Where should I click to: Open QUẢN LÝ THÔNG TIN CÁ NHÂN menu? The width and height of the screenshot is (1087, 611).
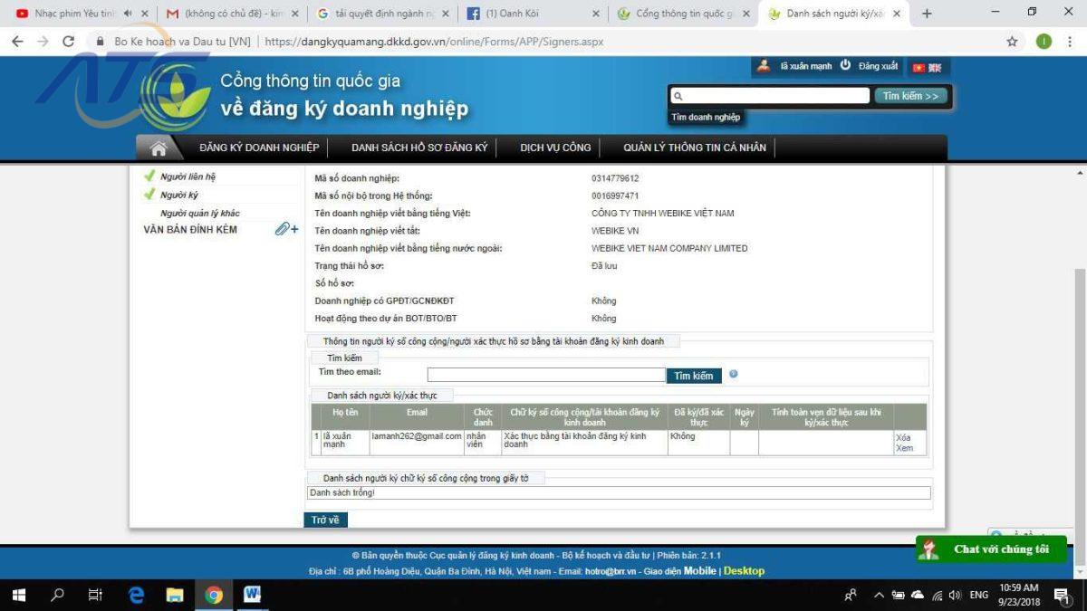tap(694, 148)
